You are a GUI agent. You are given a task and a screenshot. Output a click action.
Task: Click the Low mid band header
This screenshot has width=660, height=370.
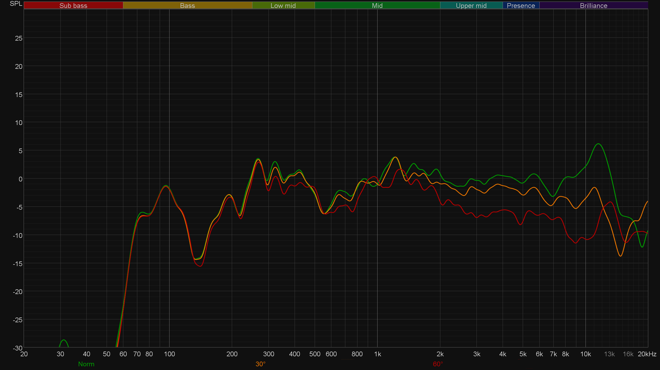[x=283, y=6]
